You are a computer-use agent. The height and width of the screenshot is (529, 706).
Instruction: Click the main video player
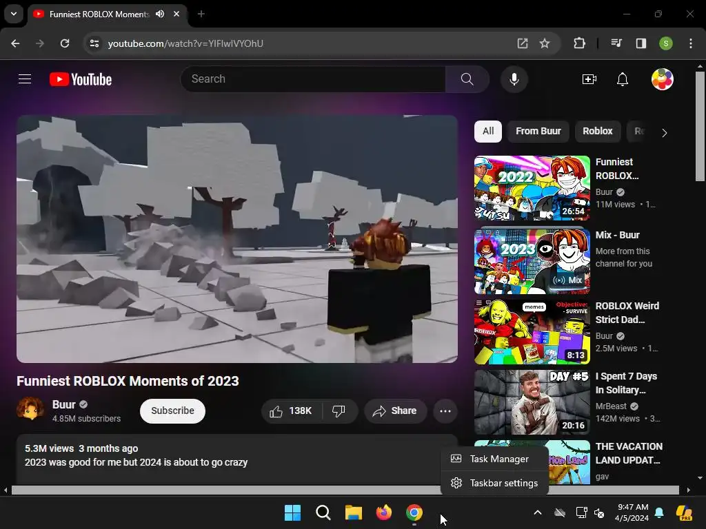click(237, 239)
